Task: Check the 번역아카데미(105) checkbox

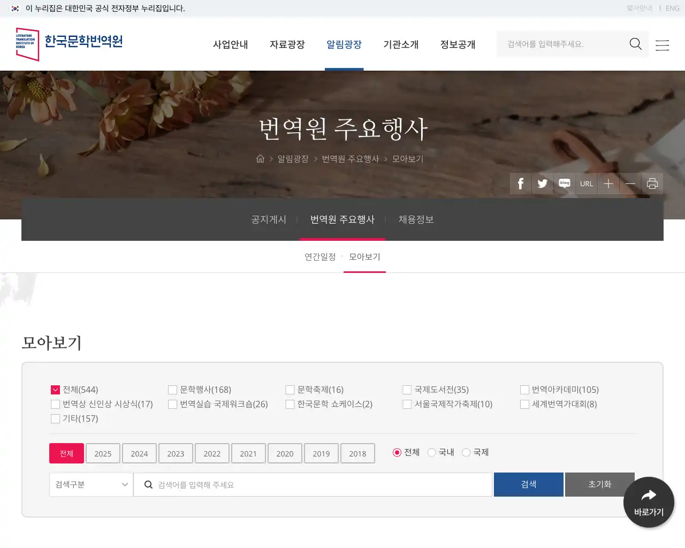Action: tap(524, 390)
